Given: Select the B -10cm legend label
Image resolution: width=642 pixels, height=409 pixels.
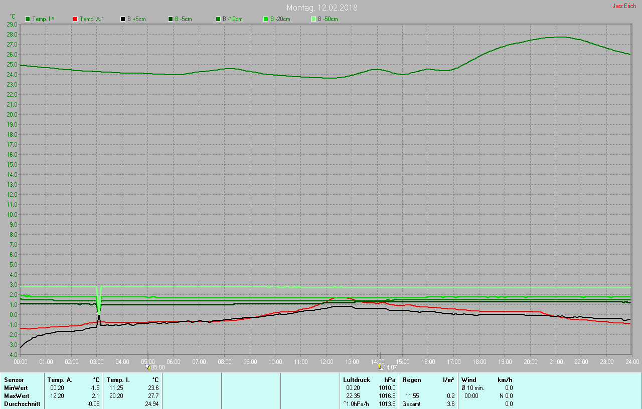Looking at the screenshot, I should point(233,19).
